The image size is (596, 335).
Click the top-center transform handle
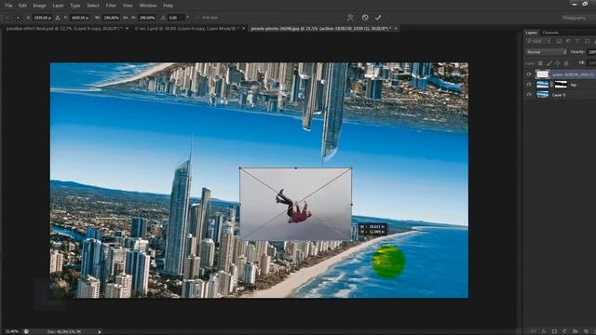pos(296,167)
